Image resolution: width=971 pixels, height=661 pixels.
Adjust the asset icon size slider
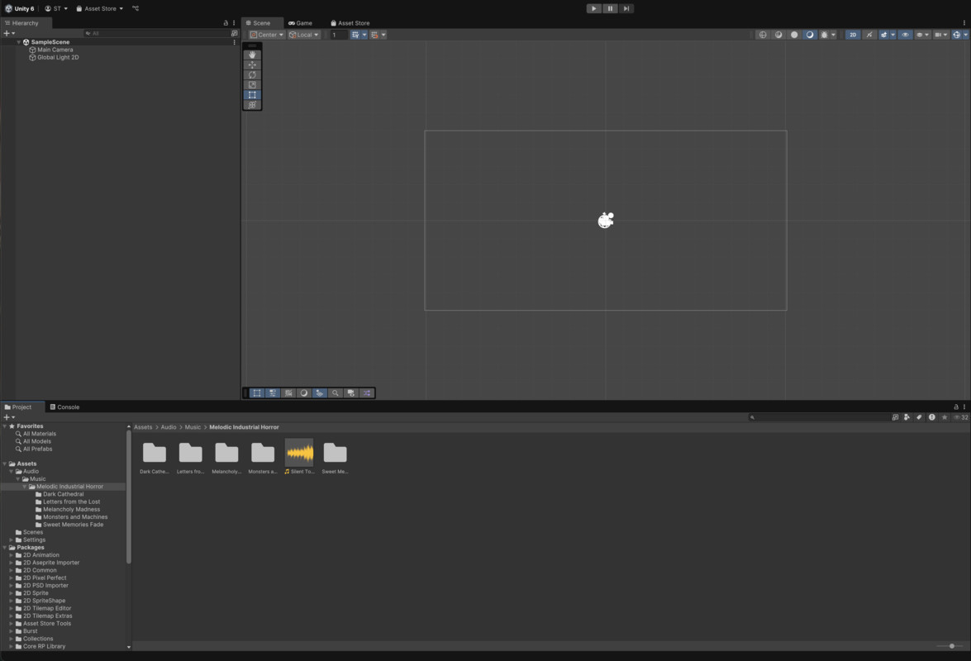950,646
